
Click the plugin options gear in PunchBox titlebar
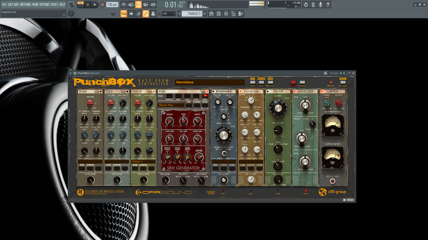(x=75, y=73)
